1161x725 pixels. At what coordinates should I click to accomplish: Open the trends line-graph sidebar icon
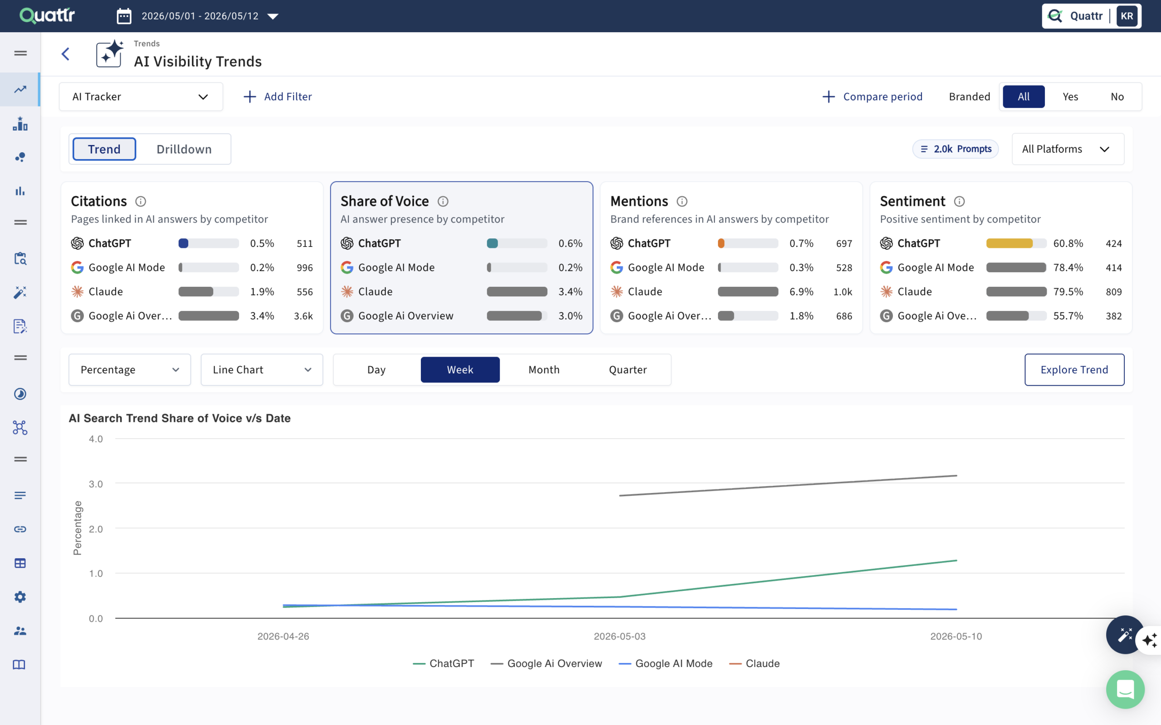tap(20, 89)
